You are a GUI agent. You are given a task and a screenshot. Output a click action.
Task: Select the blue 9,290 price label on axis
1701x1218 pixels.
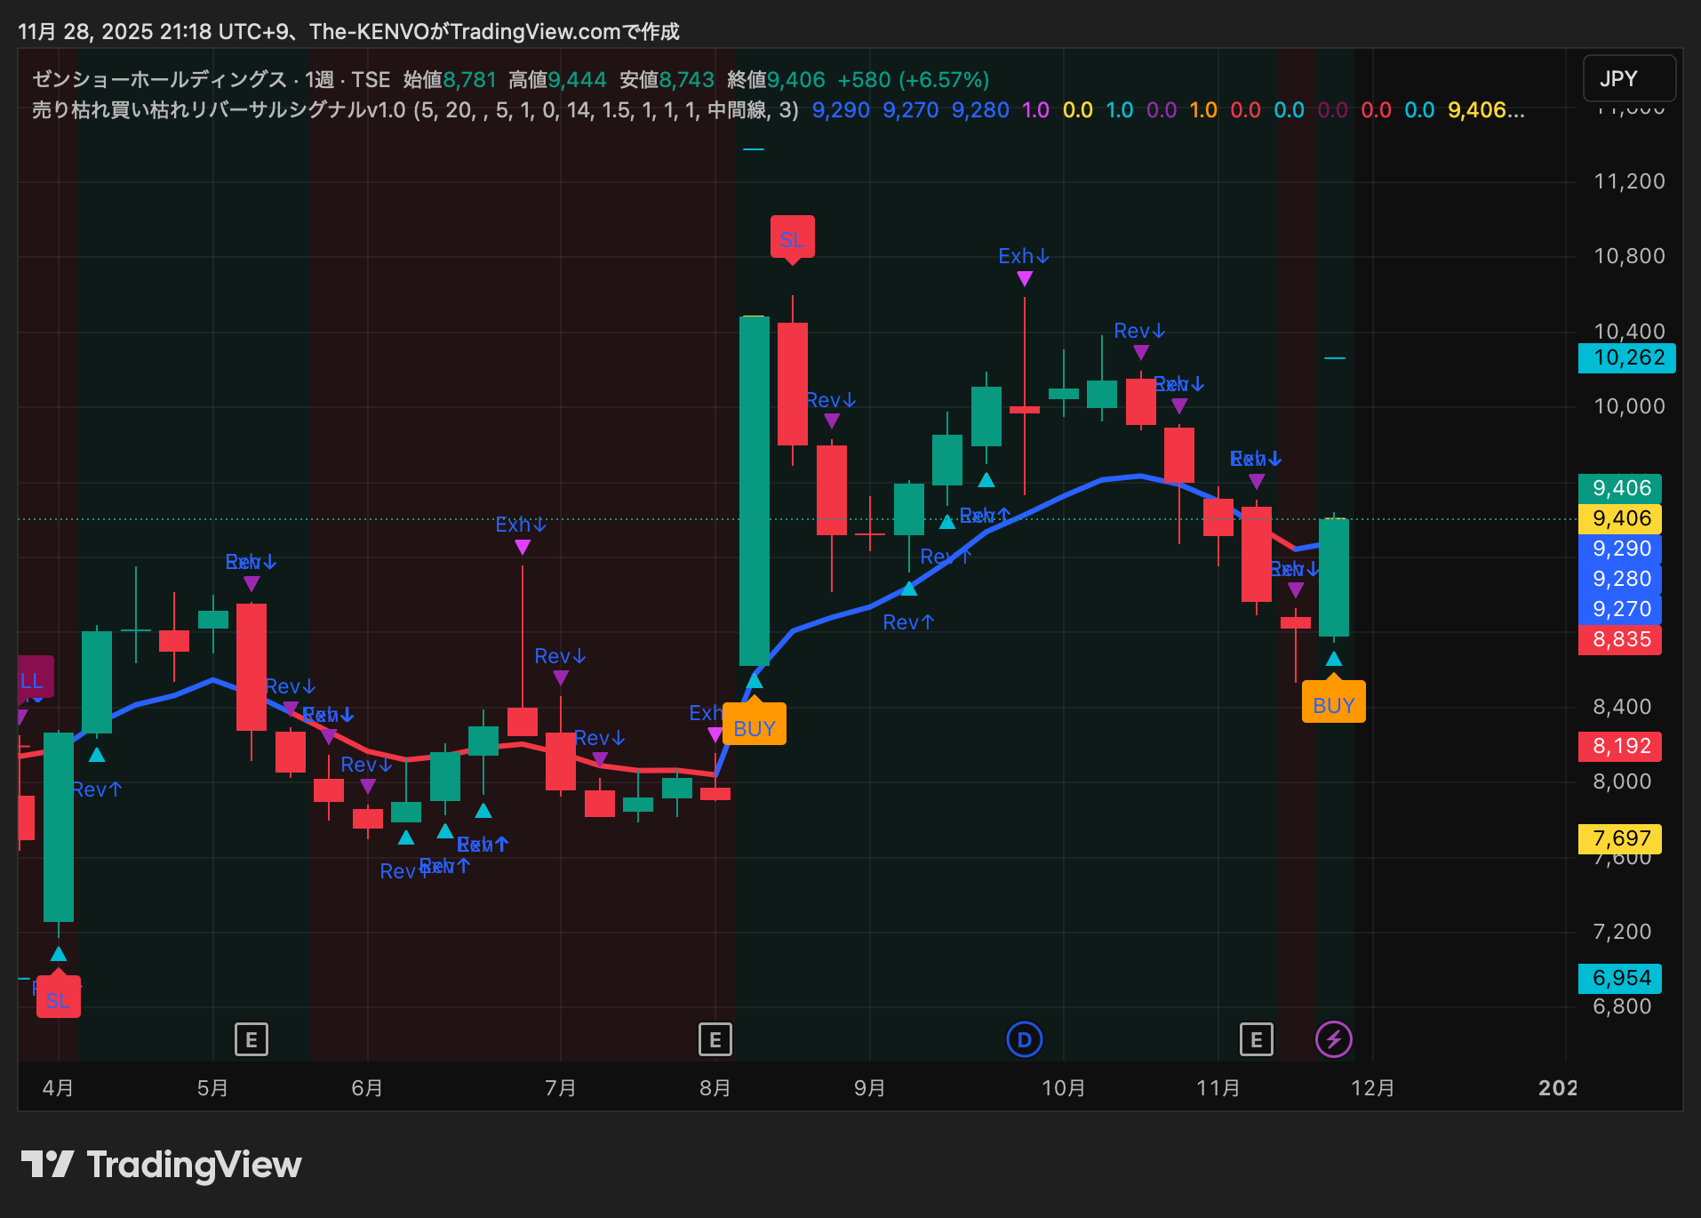click(1620, 548)
